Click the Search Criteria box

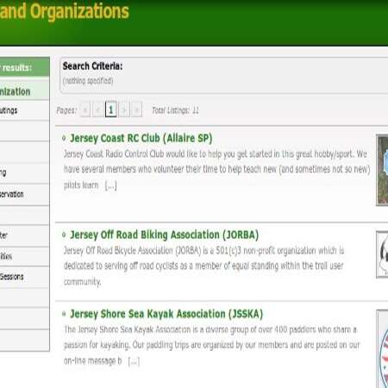[223, 76]
